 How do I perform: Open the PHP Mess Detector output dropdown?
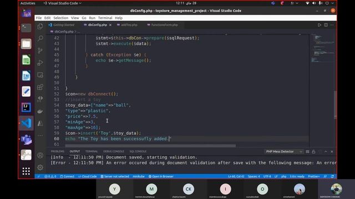[284, 151]
